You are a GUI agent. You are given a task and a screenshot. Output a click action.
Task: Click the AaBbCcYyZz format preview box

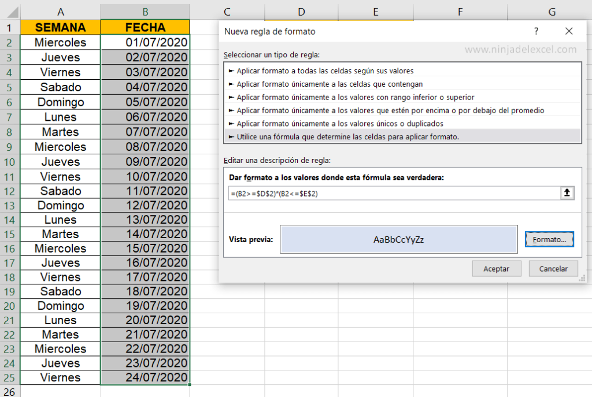[399, 239]
